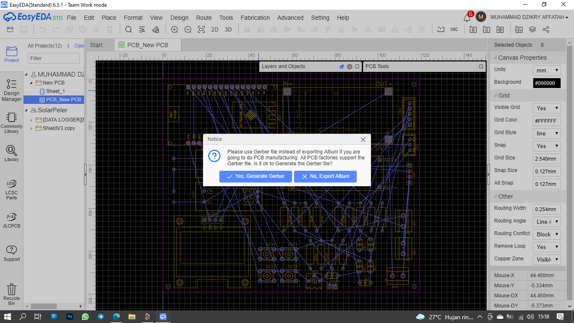Click the Auto Route toolbar icon
The width and height of the screenshot is (574, 323).
coord(440,29)
